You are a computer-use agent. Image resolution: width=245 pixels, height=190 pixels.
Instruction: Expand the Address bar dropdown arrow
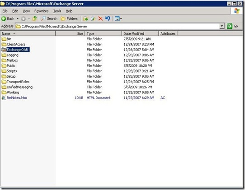click(x=221, y=26)
